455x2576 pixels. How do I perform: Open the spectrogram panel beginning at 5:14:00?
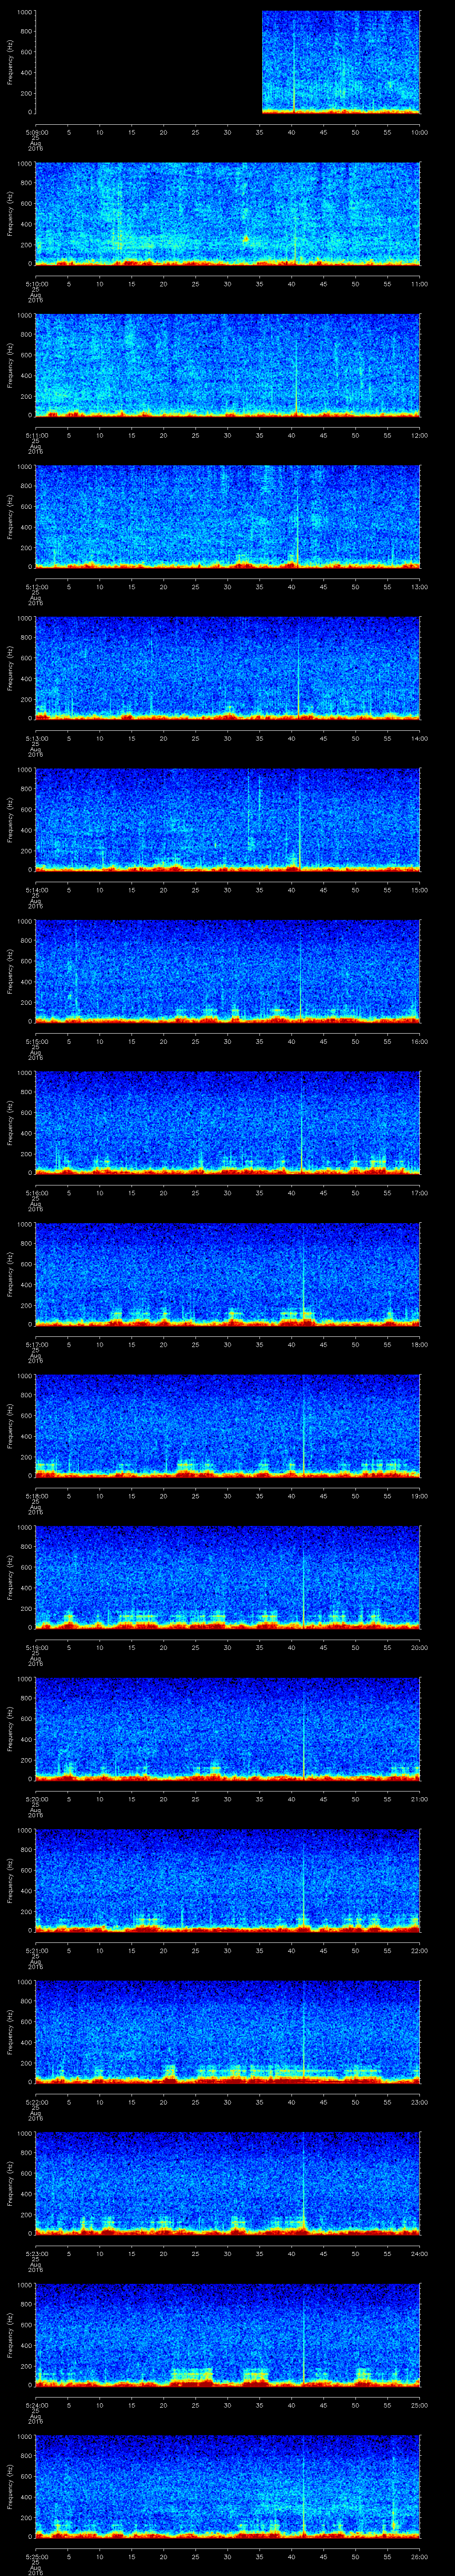point(227,818)
